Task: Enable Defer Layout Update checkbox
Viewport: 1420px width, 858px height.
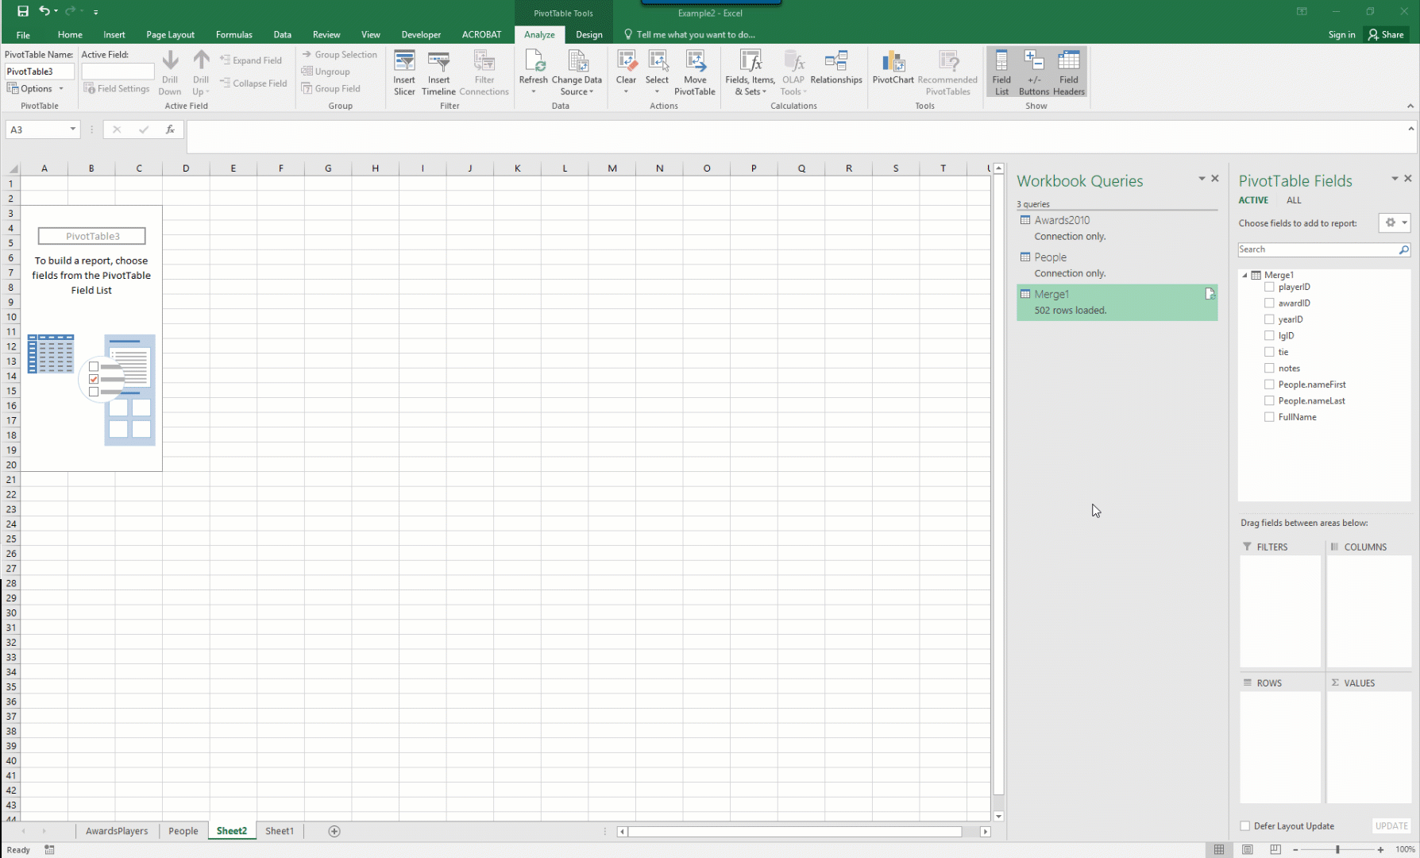Action: pos(1245,826)
